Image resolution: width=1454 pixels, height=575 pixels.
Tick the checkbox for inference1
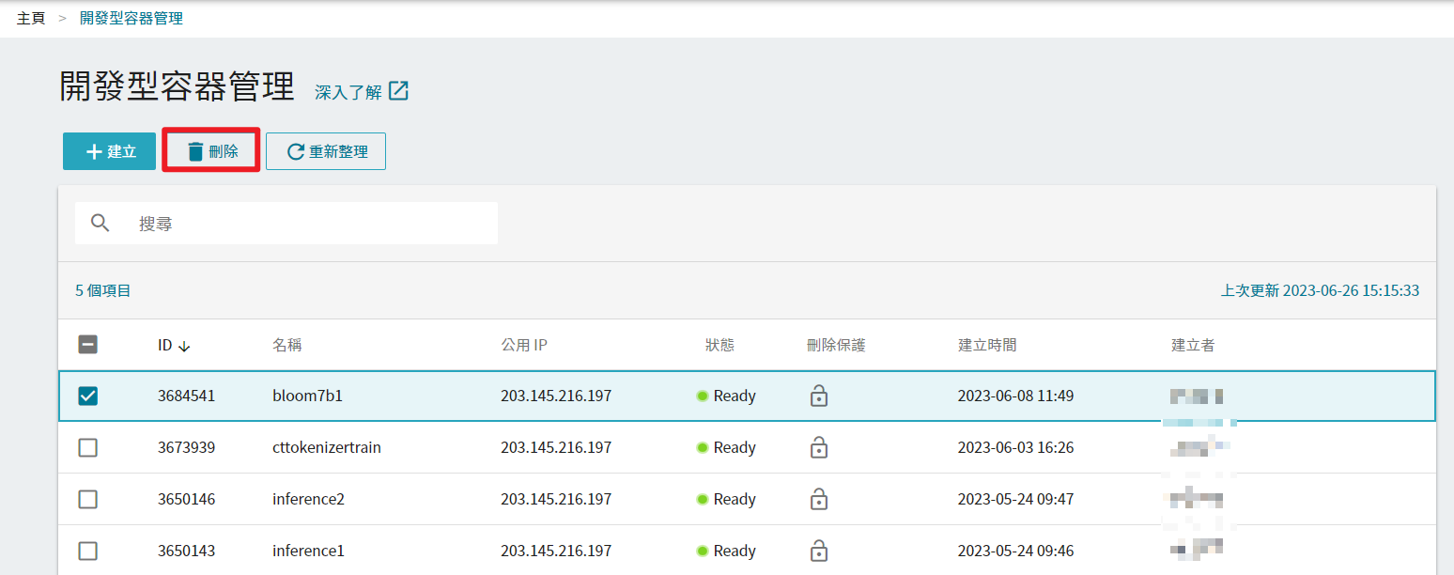pos(87,551)
